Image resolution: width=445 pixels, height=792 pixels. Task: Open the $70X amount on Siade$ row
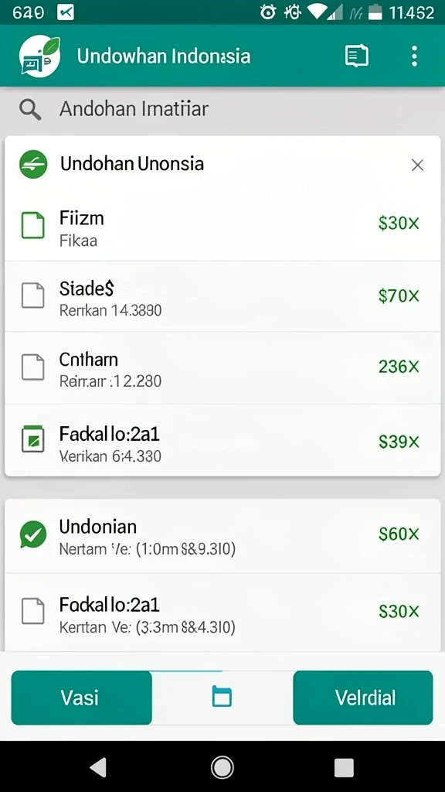[399, 295]
